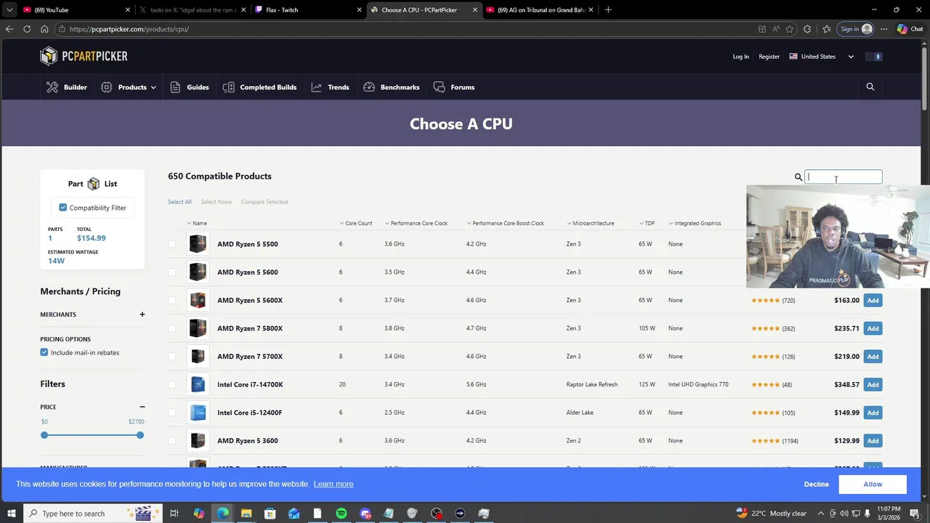930x523 pixels.
Task: Click the read aloud icon in address bar
Action: (776, 29)
